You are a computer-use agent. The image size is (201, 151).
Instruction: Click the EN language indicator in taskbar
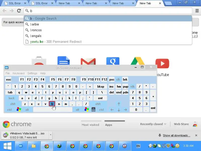(x=138, y=146)
